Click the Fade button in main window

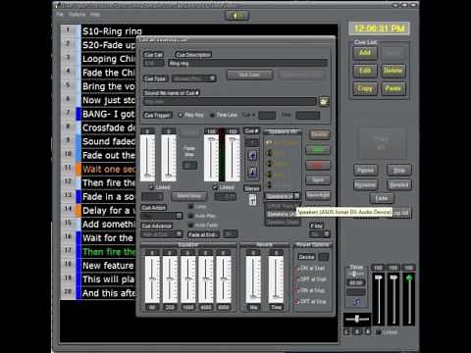pos(382,198)
